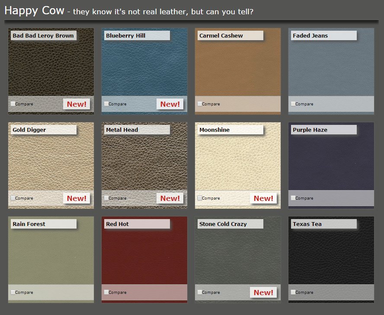384x315 pixels.
Task: Check the Purple Haze Compare box
Action: pos(293,198)
